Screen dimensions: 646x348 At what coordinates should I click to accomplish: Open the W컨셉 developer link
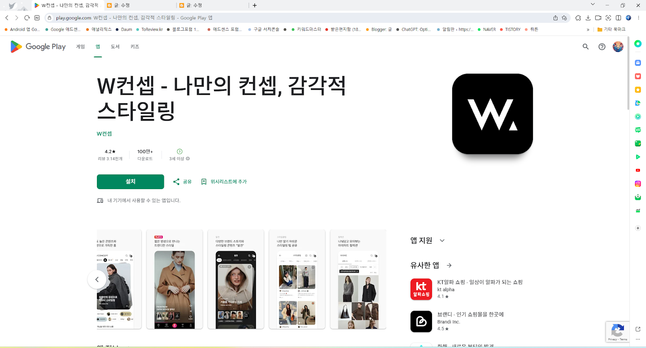click(104, 134)
